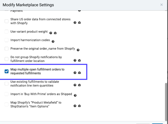The width and height of the screenshot is (168, 124).
Task: Click plan badge icon next to variant product weight
Action: pos(55,33)
